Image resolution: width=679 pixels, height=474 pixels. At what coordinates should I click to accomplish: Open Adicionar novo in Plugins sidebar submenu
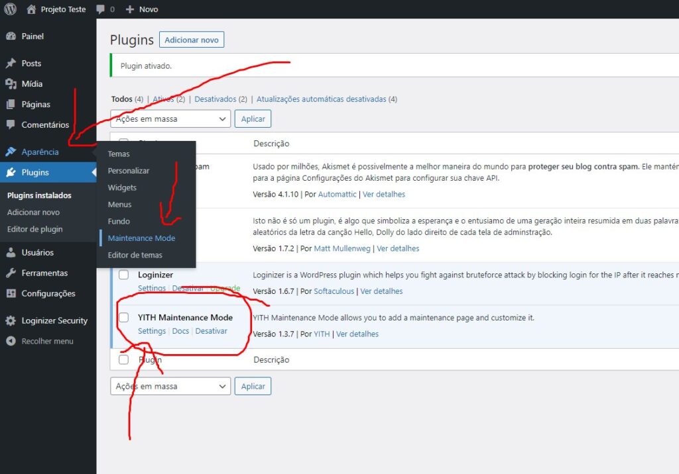pyautogui.click(x=33, y=213)
